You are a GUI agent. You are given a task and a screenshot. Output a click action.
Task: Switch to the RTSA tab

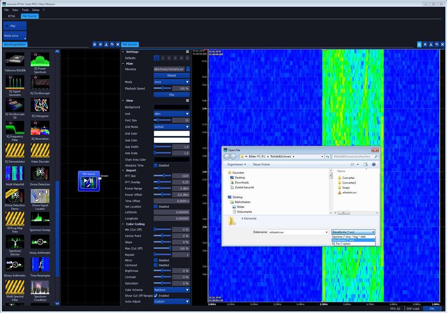pyautogui.click(x=11, y=16)
